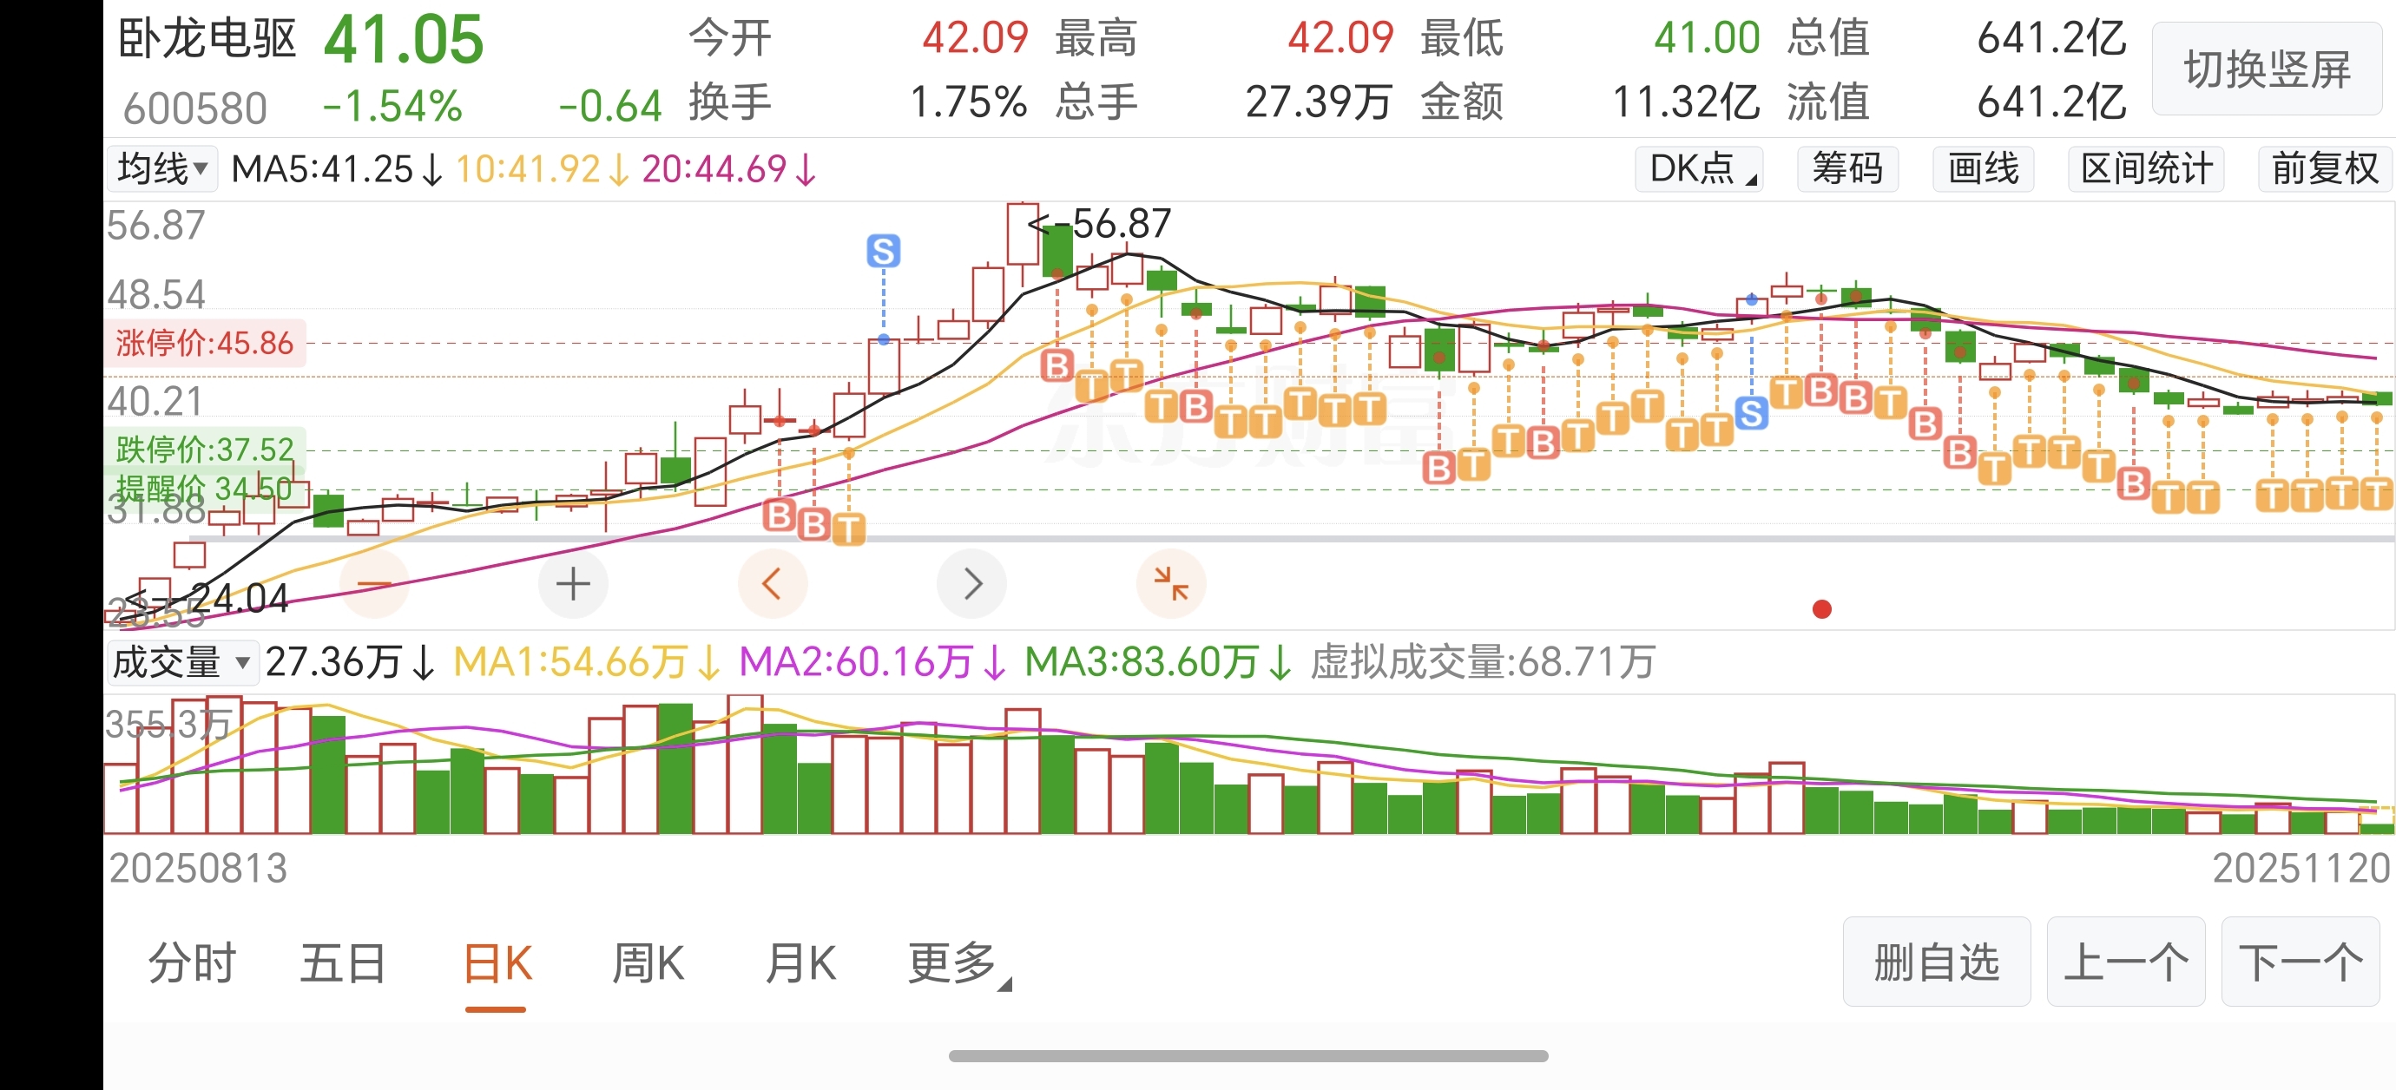Switch to the 分时 tab
The width and height of the screenshot is (2396, 1090).
tap(193, 963)
